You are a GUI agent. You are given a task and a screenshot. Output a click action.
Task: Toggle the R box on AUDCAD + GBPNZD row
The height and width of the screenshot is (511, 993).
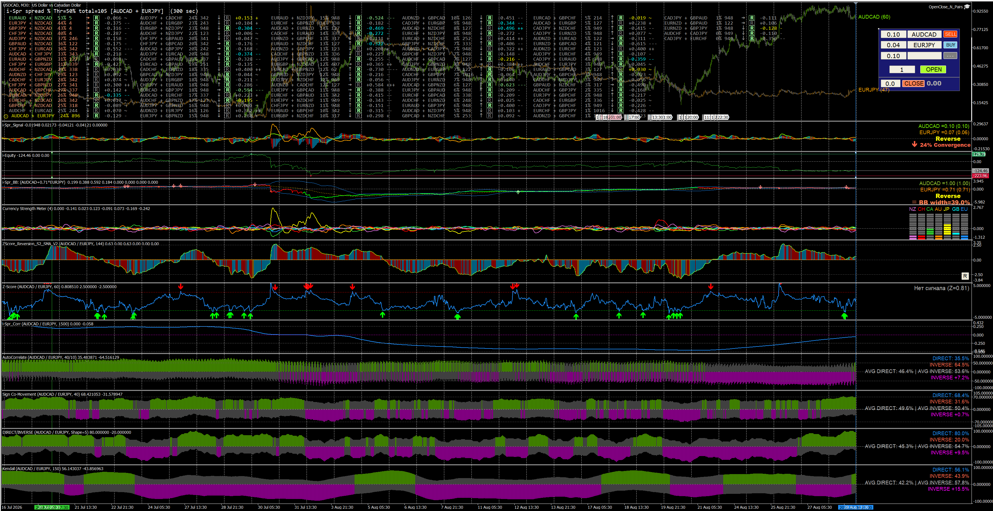point(489,85)
